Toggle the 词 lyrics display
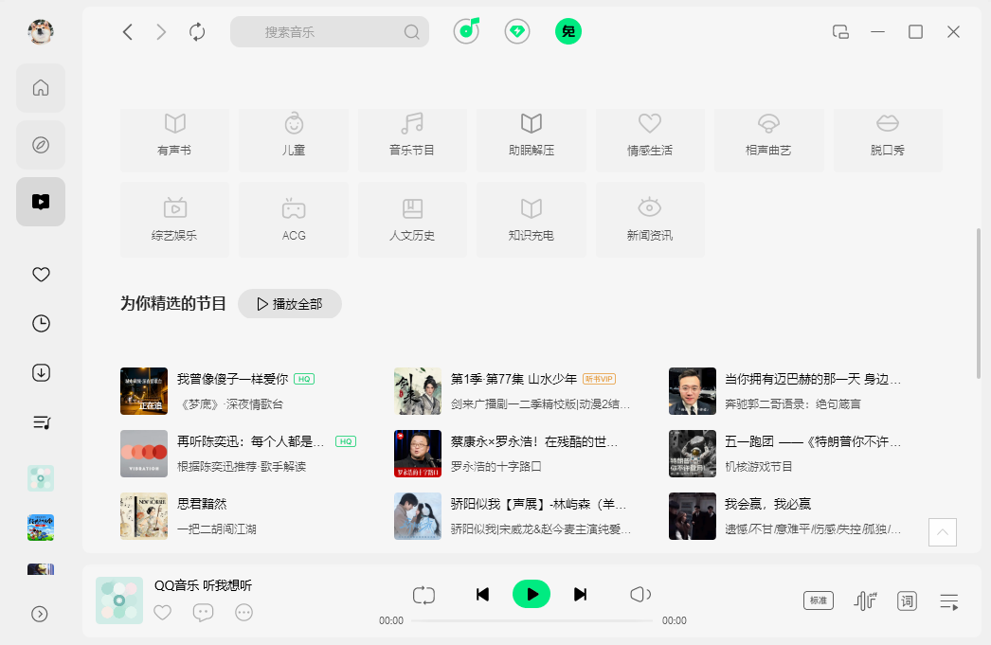Viewport: 991px width, 645px height. click(907, 600)
